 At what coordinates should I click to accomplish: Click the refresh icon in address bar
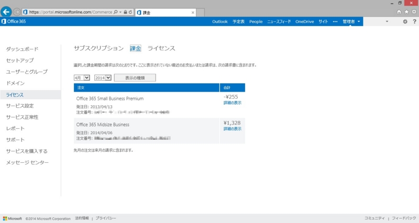click(x=130, y=12)
